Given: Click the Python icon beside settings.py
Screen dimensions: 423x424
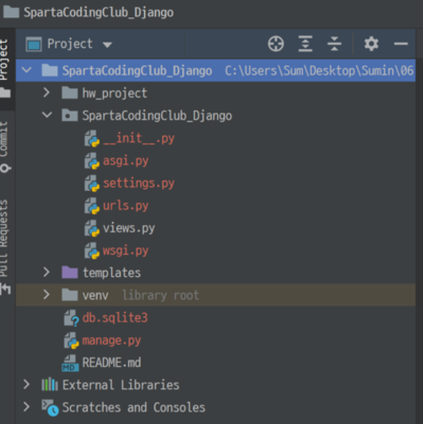Looking at the screenshot, I should pyautogui.click(x=92, y=184).
